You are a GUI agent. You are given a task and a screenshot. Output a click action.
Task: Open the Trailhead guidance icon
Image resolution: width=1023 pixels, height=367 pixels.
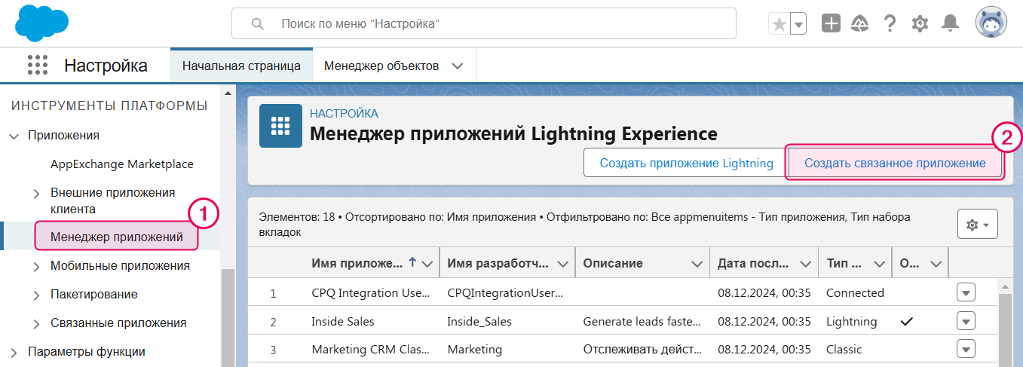[860, 24]
